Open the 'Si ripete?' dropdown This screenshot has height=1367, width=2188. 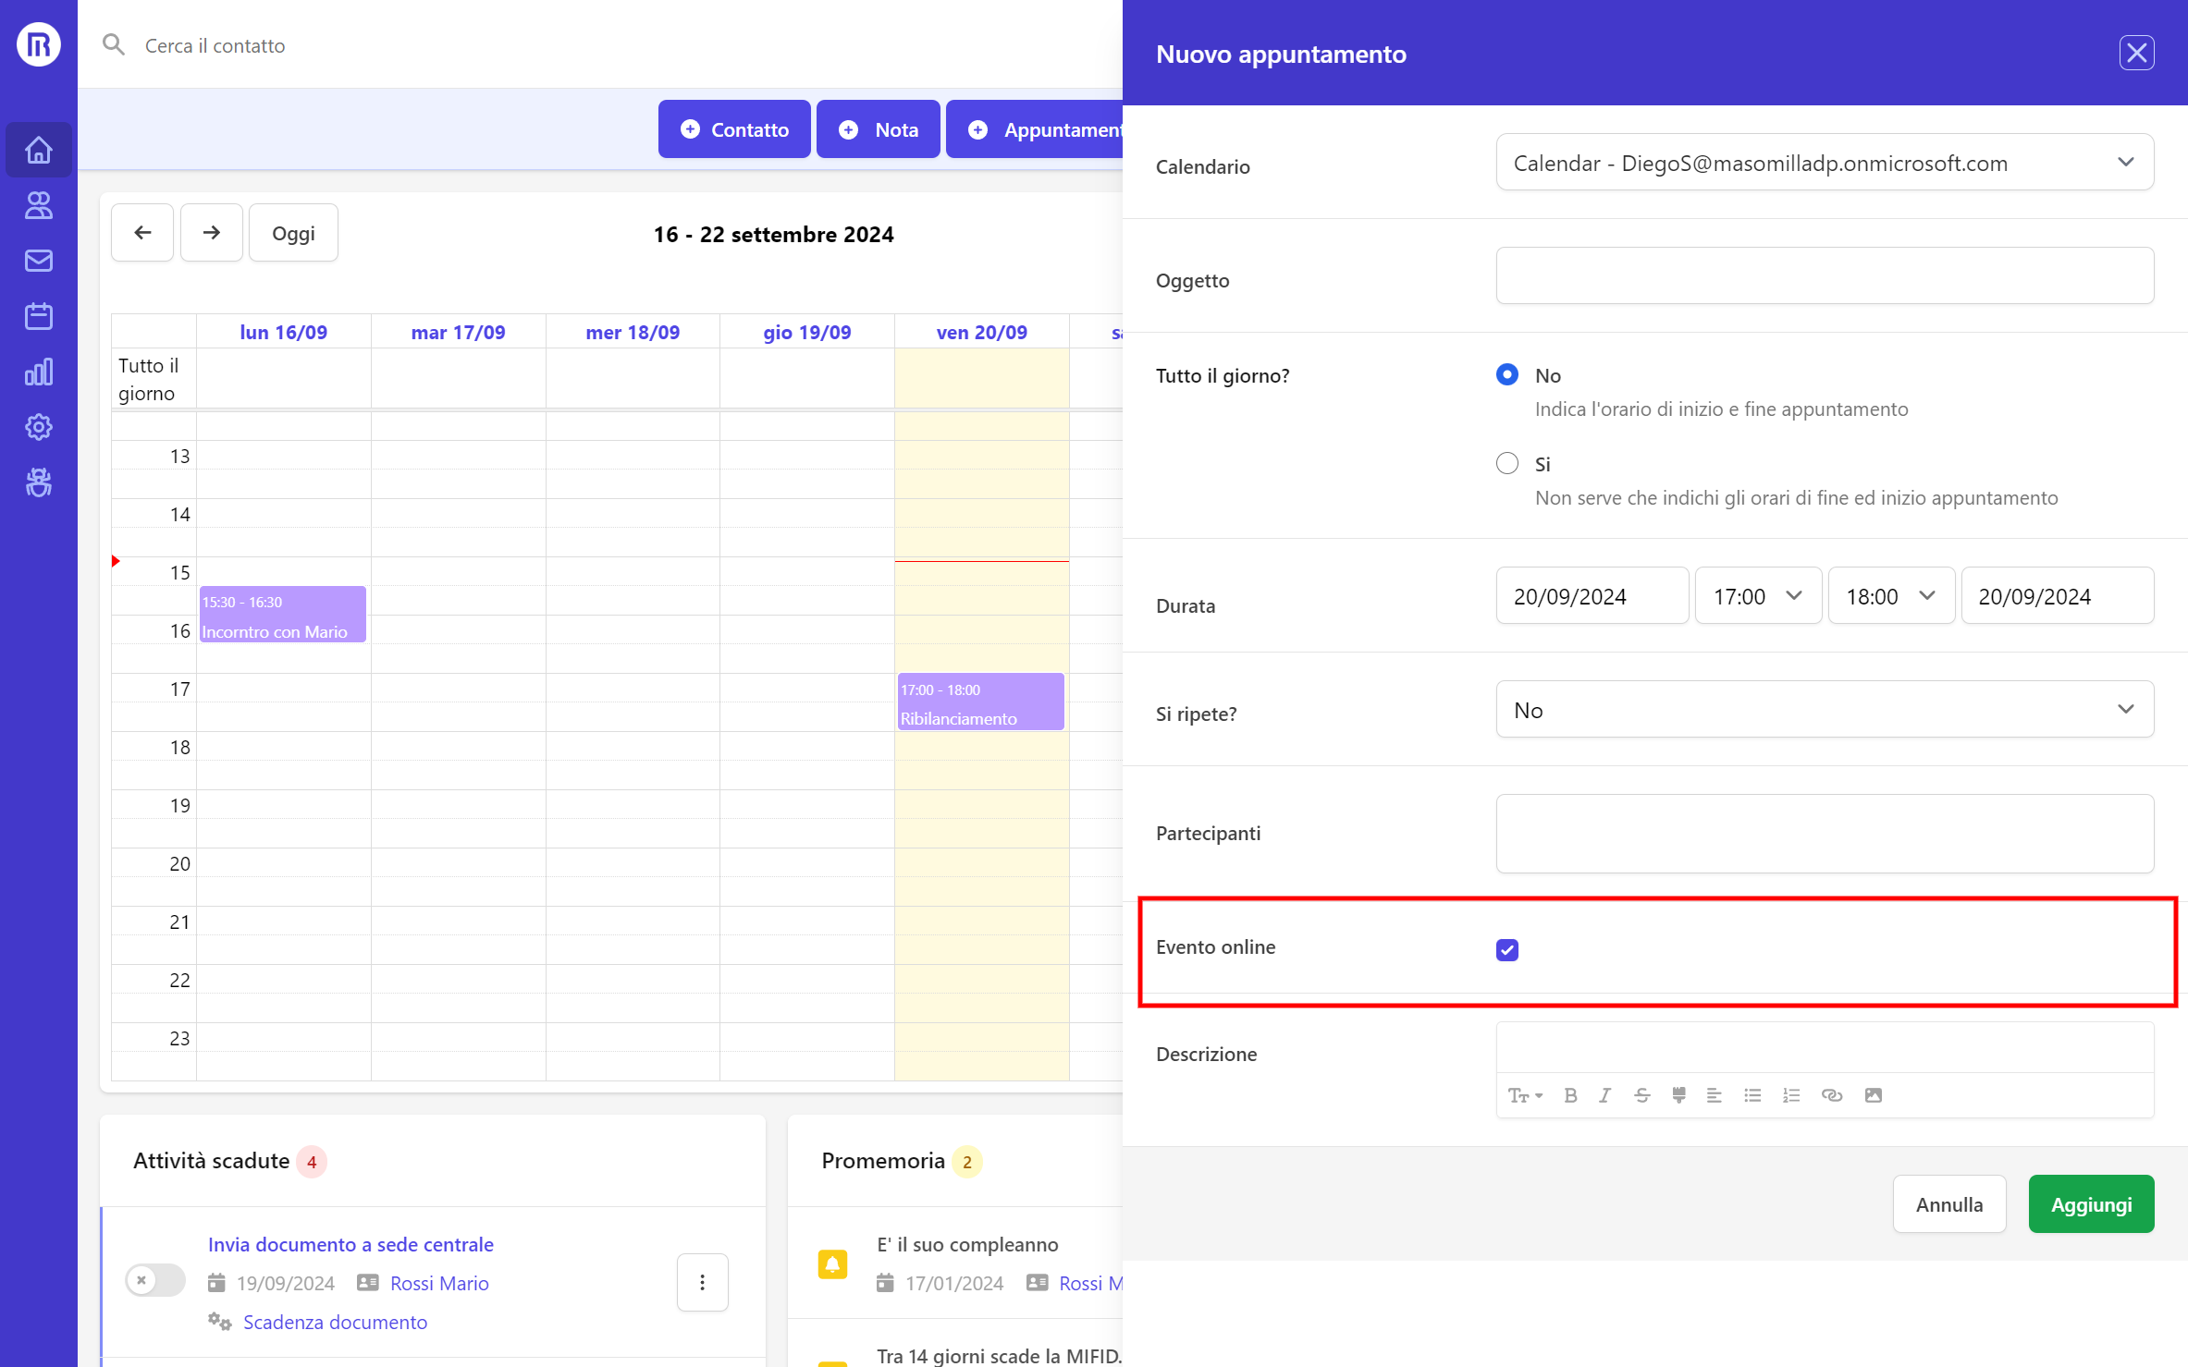coord(1824,710)
